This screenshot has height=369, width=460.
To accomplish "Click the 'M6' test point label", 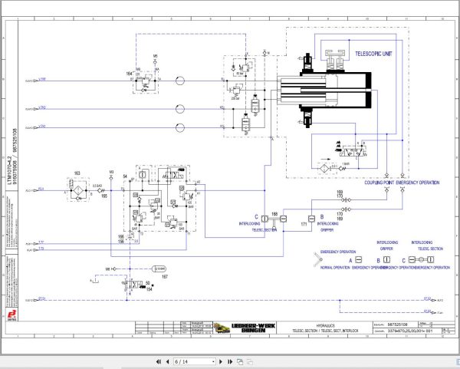I will pos(107,269).
